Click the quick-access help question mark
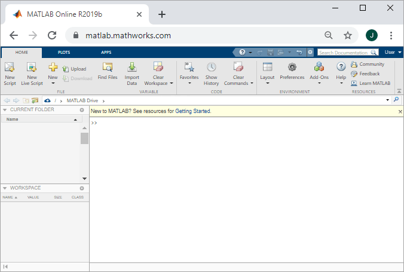This screenshot has width=404, height=272. 242,53
